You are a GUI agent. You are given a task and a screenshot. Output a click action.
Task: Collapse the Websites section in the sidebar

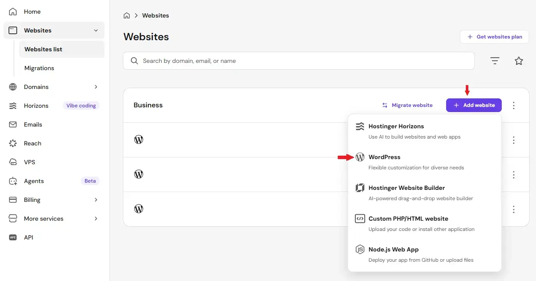[x=96, y=30]
